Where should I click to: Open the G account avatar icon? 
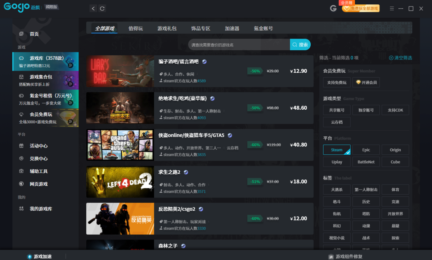333,8
